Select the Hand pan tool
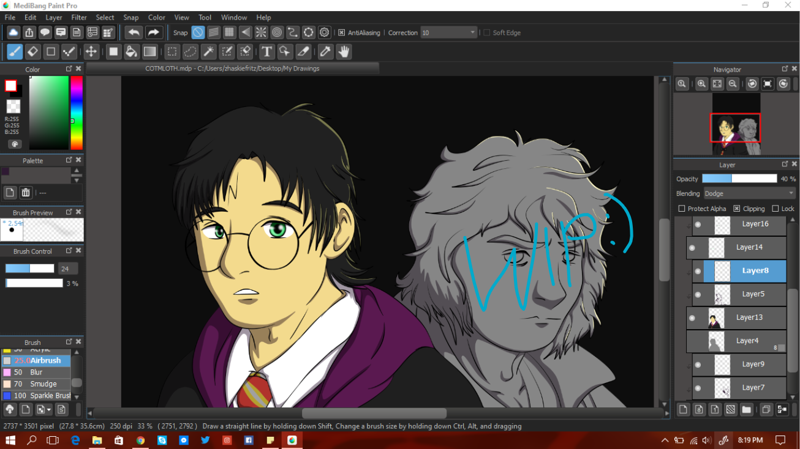Viewport: 800px width, 449px height. coord(344,52)
